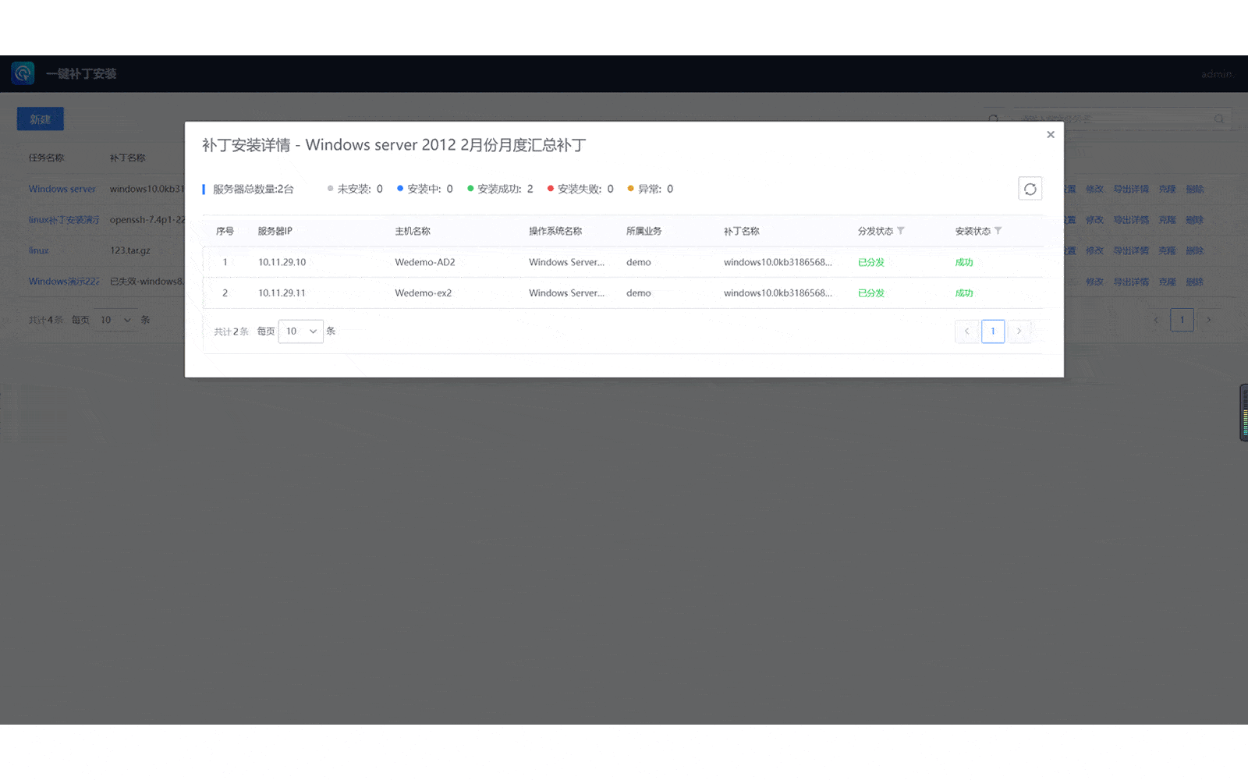Click server IP 10.11.29.11
This screenshot has width=1248, height=780.
click(x=282, y=293)
